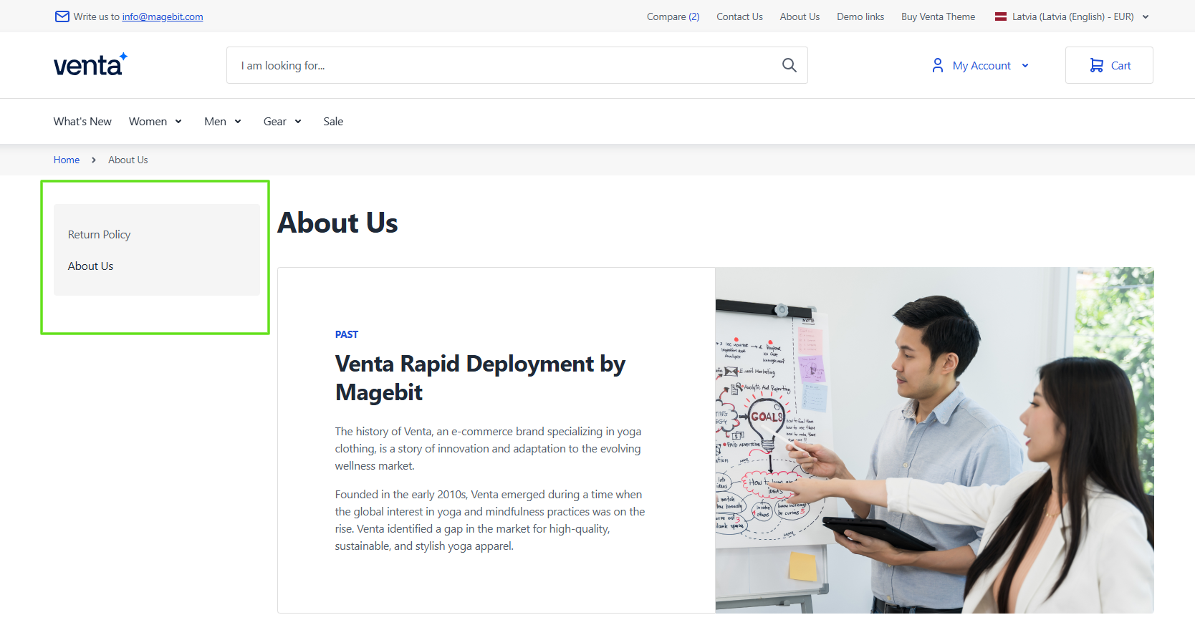Click the Venta logo
The width and height of the screenshot is (1195, 630).
(90, 64)
